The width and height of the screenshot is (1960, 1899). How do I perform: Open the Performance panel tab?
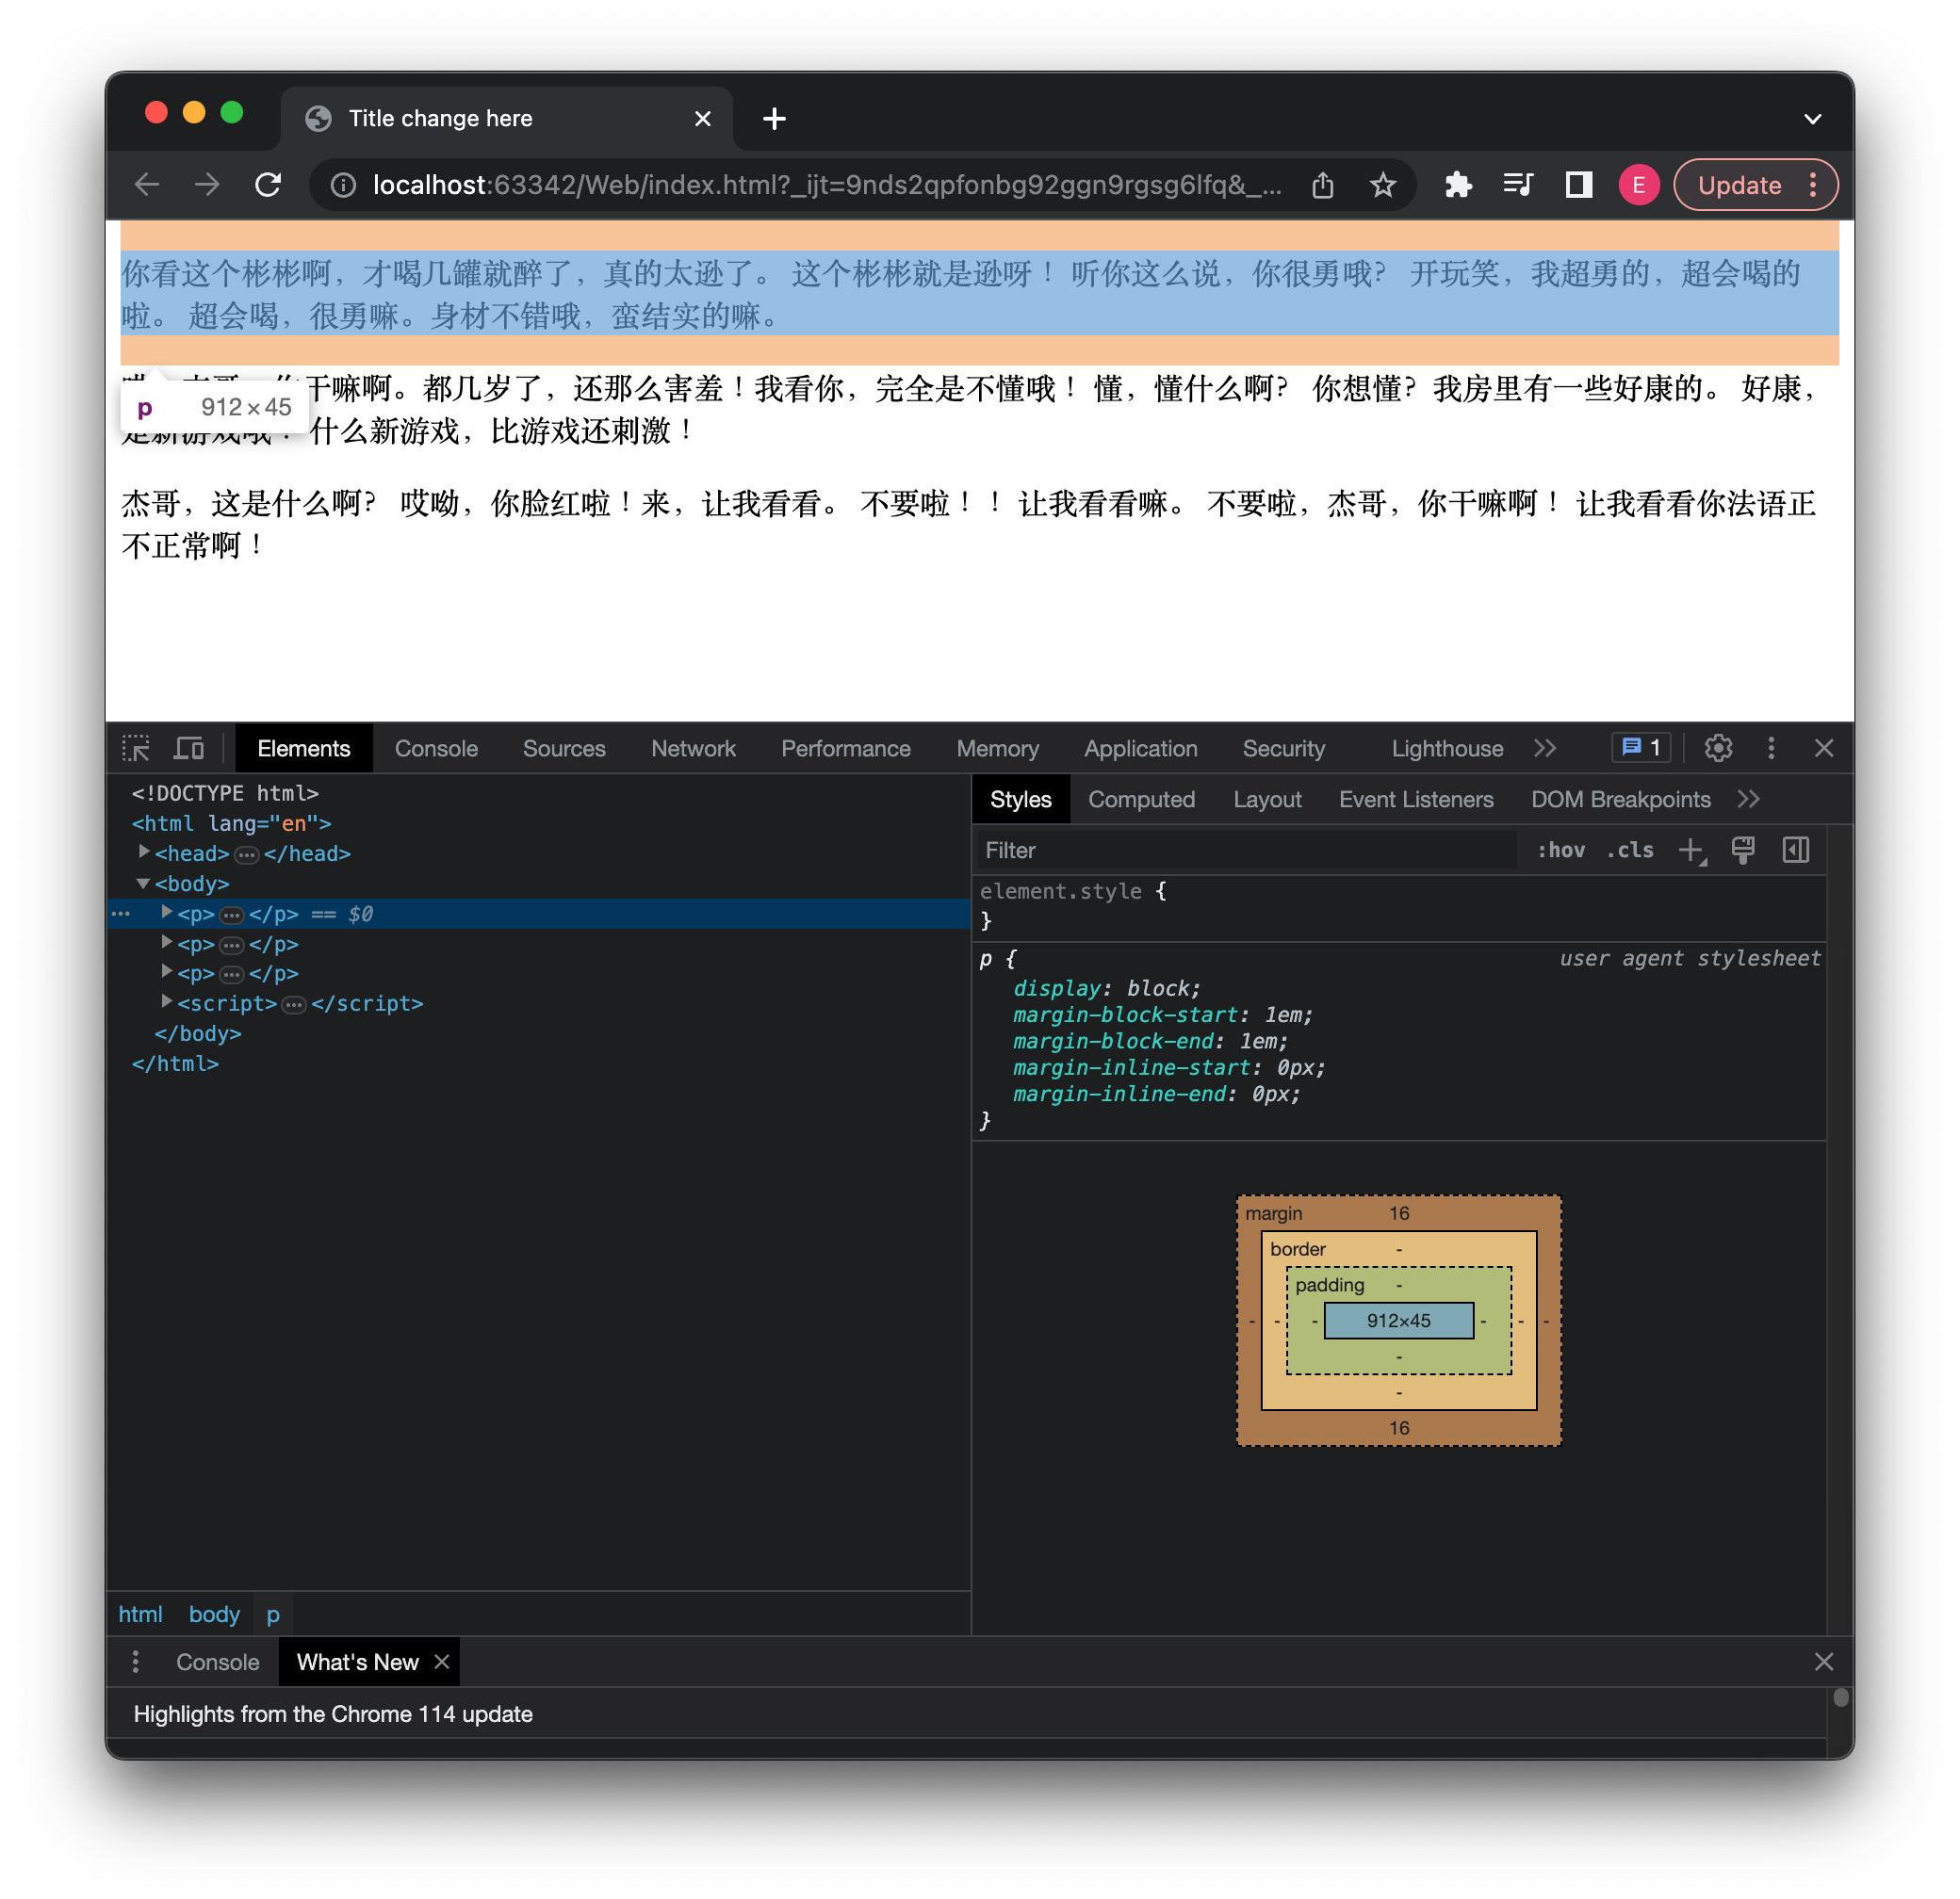845,749
